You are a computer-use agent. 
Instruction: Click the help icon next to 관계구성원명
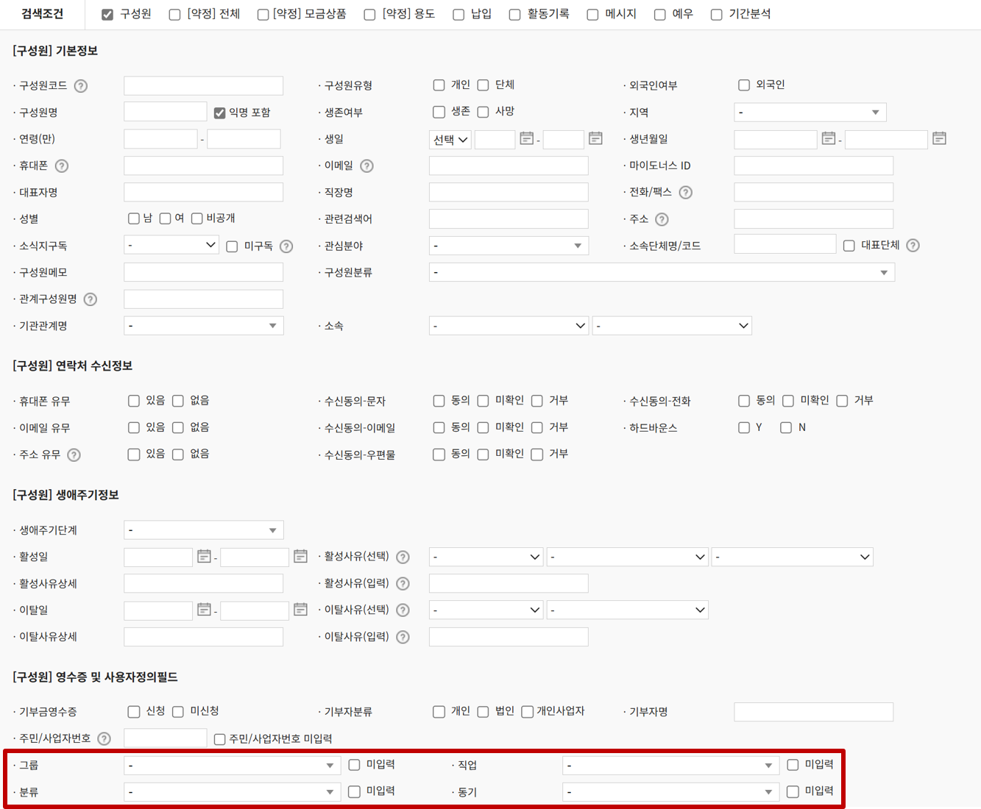click(x=90, y=299)
